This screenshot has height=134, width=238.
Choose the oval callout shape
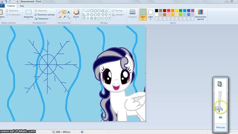(x=103, y=18)
